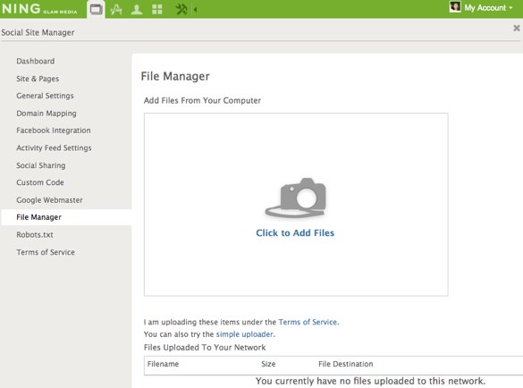Open the tools wrench icon
This screenshot has width=523, height=388.
coord(181,9)
